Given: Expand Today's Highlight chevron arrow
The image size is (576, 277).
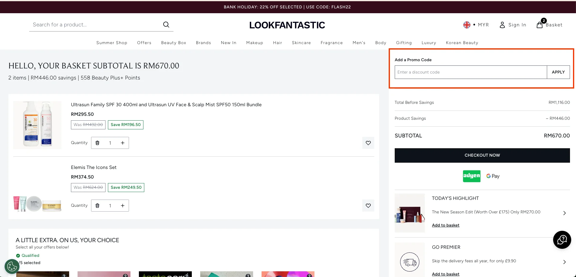Looking at the screenshot, I should pos(564,213).
